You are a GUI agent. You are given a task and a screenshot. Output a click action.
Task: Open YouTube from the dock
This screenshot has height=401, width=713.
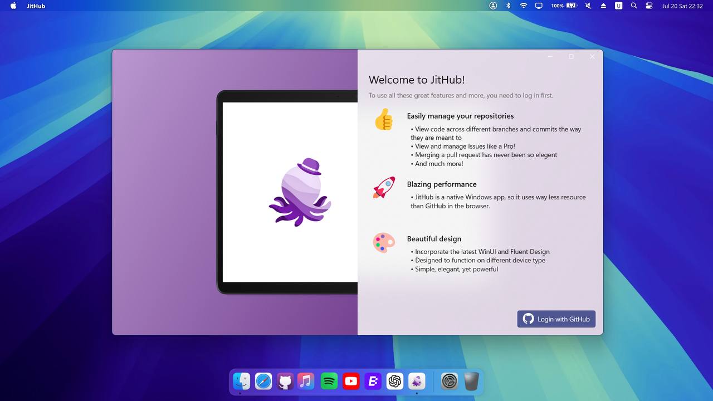pos(351,381)
